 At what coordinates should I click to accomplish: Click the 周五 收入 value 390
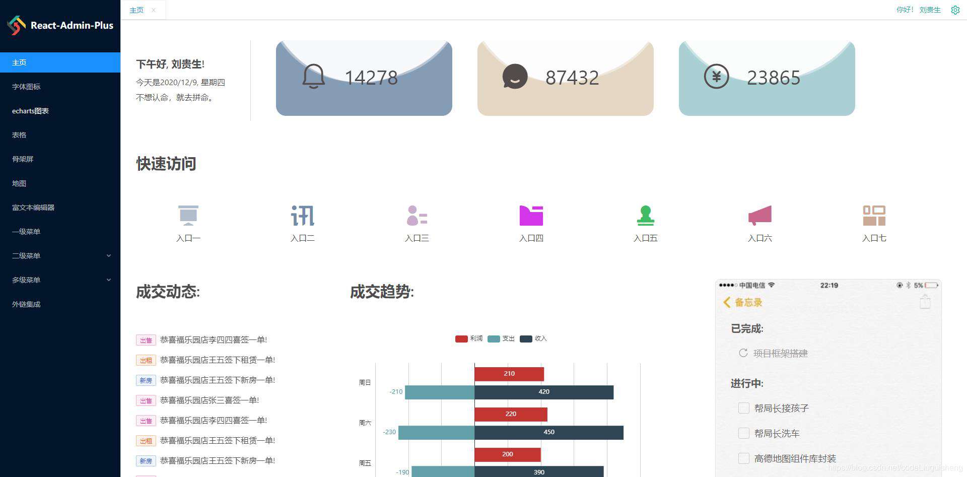point(539,472)
